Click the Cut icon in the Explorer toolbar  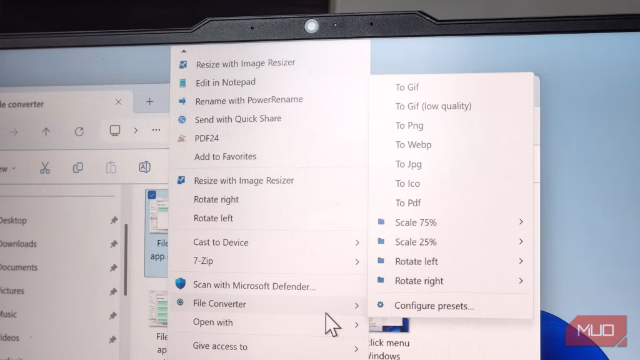(x=44, y=167)
